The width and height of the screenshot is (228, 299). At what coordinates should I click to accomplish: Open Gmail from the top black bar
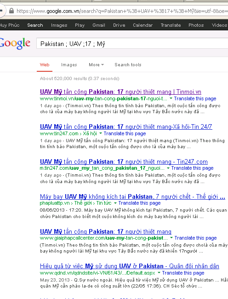coord(99,25)
